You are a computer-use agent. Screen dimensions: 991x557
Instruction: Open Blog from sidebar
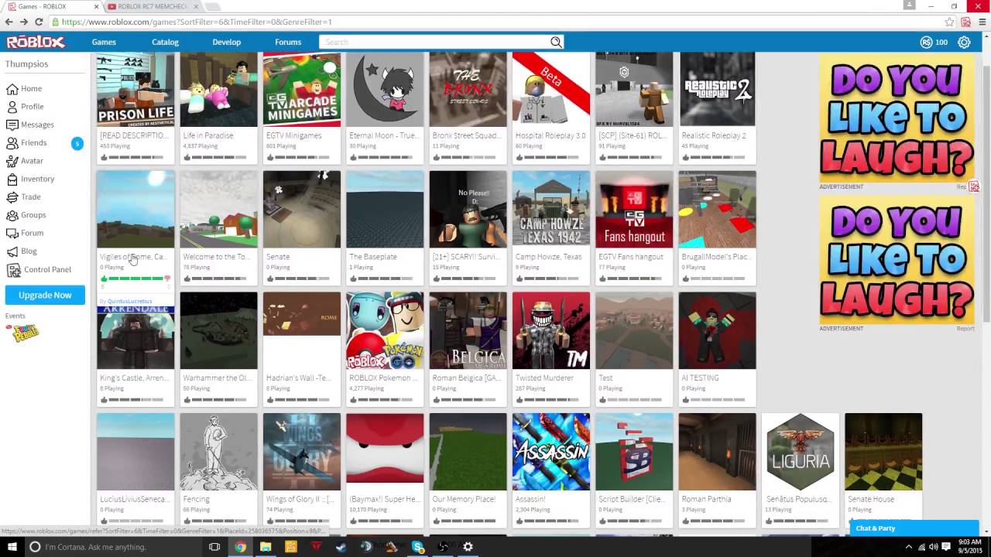click(22, 251)
